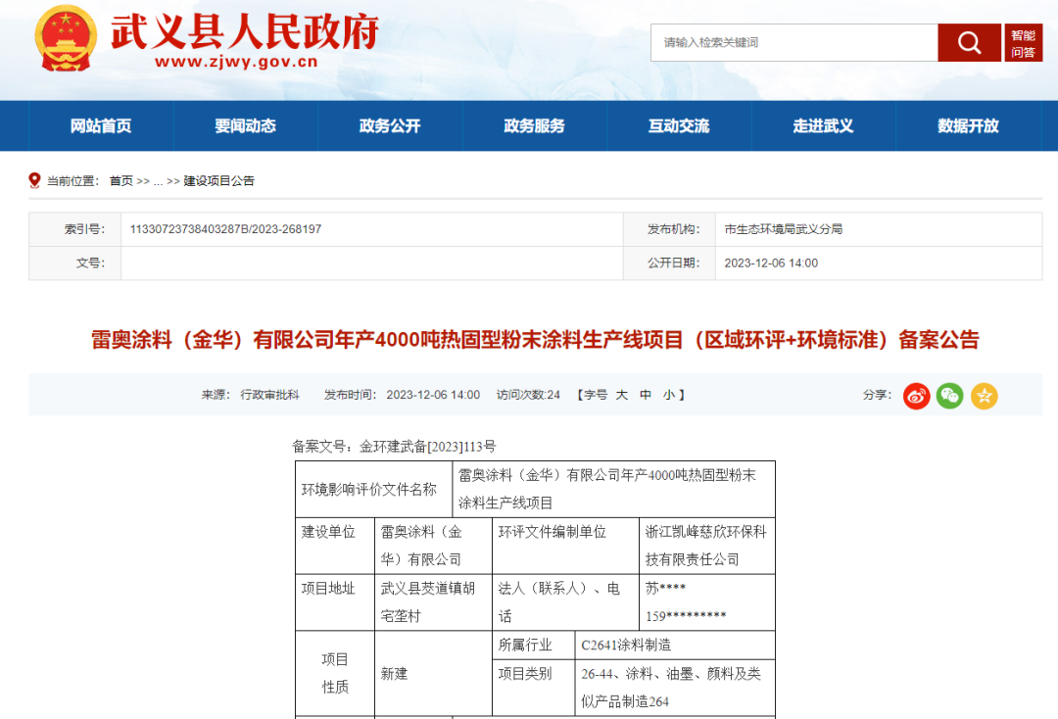Click the national emblem logo
The height and width of the screenshot is (719, 1058).
(x=66, y=39)
